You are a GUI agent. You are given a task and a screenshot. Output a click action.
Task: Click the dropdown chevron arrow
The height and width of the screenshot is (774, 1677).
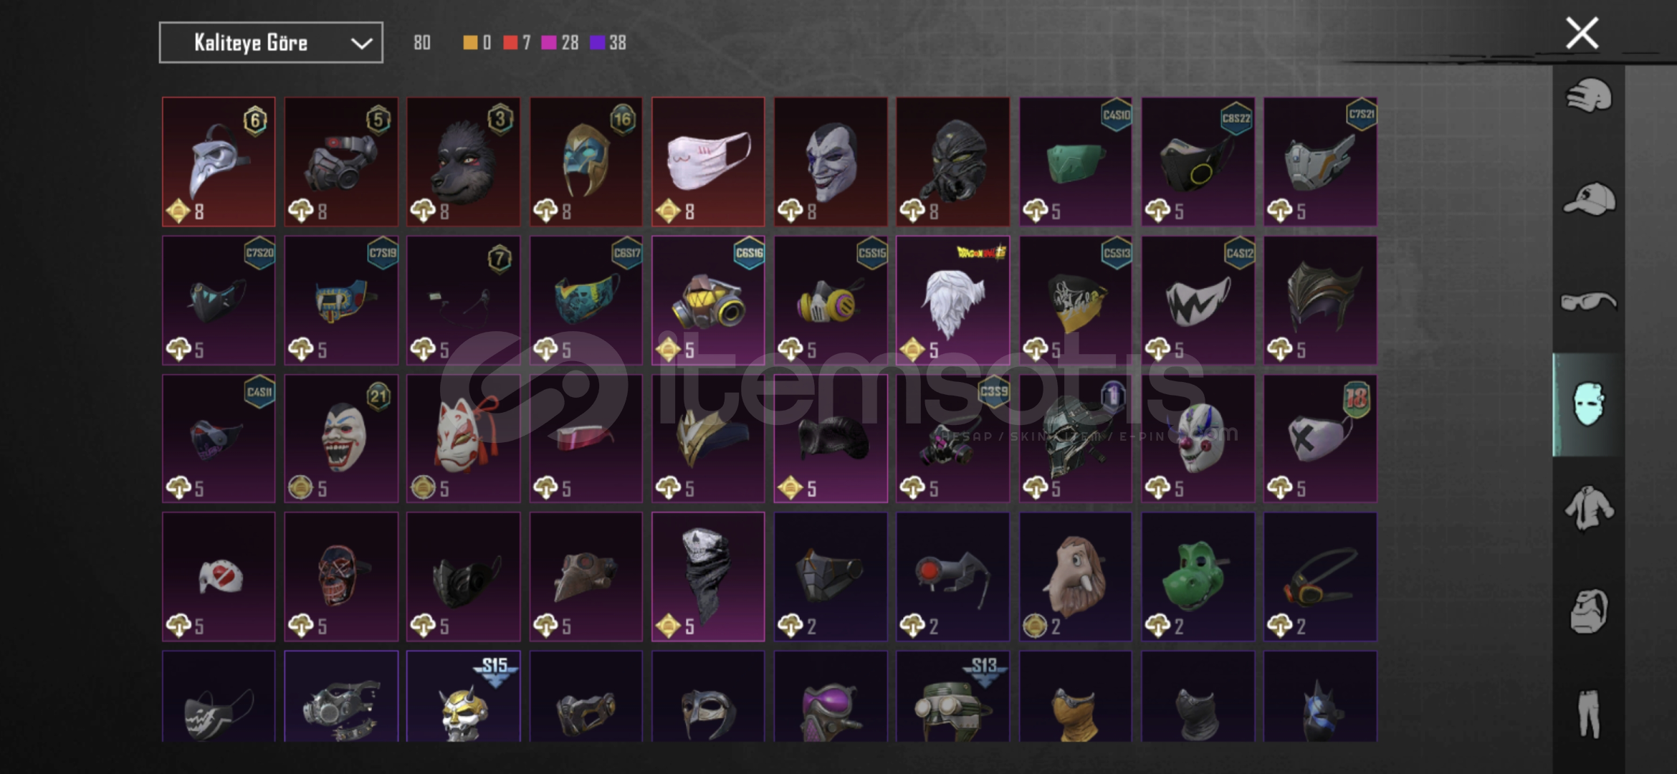[x=361, y=44]
